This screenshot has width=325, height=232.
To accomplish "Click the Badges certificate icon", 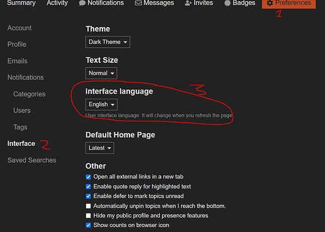I will click(x=227, y=3).
